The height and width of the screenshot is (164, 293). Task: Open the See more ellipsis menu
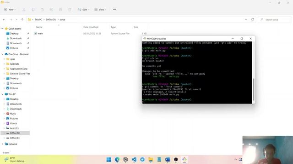coord(114,10)
